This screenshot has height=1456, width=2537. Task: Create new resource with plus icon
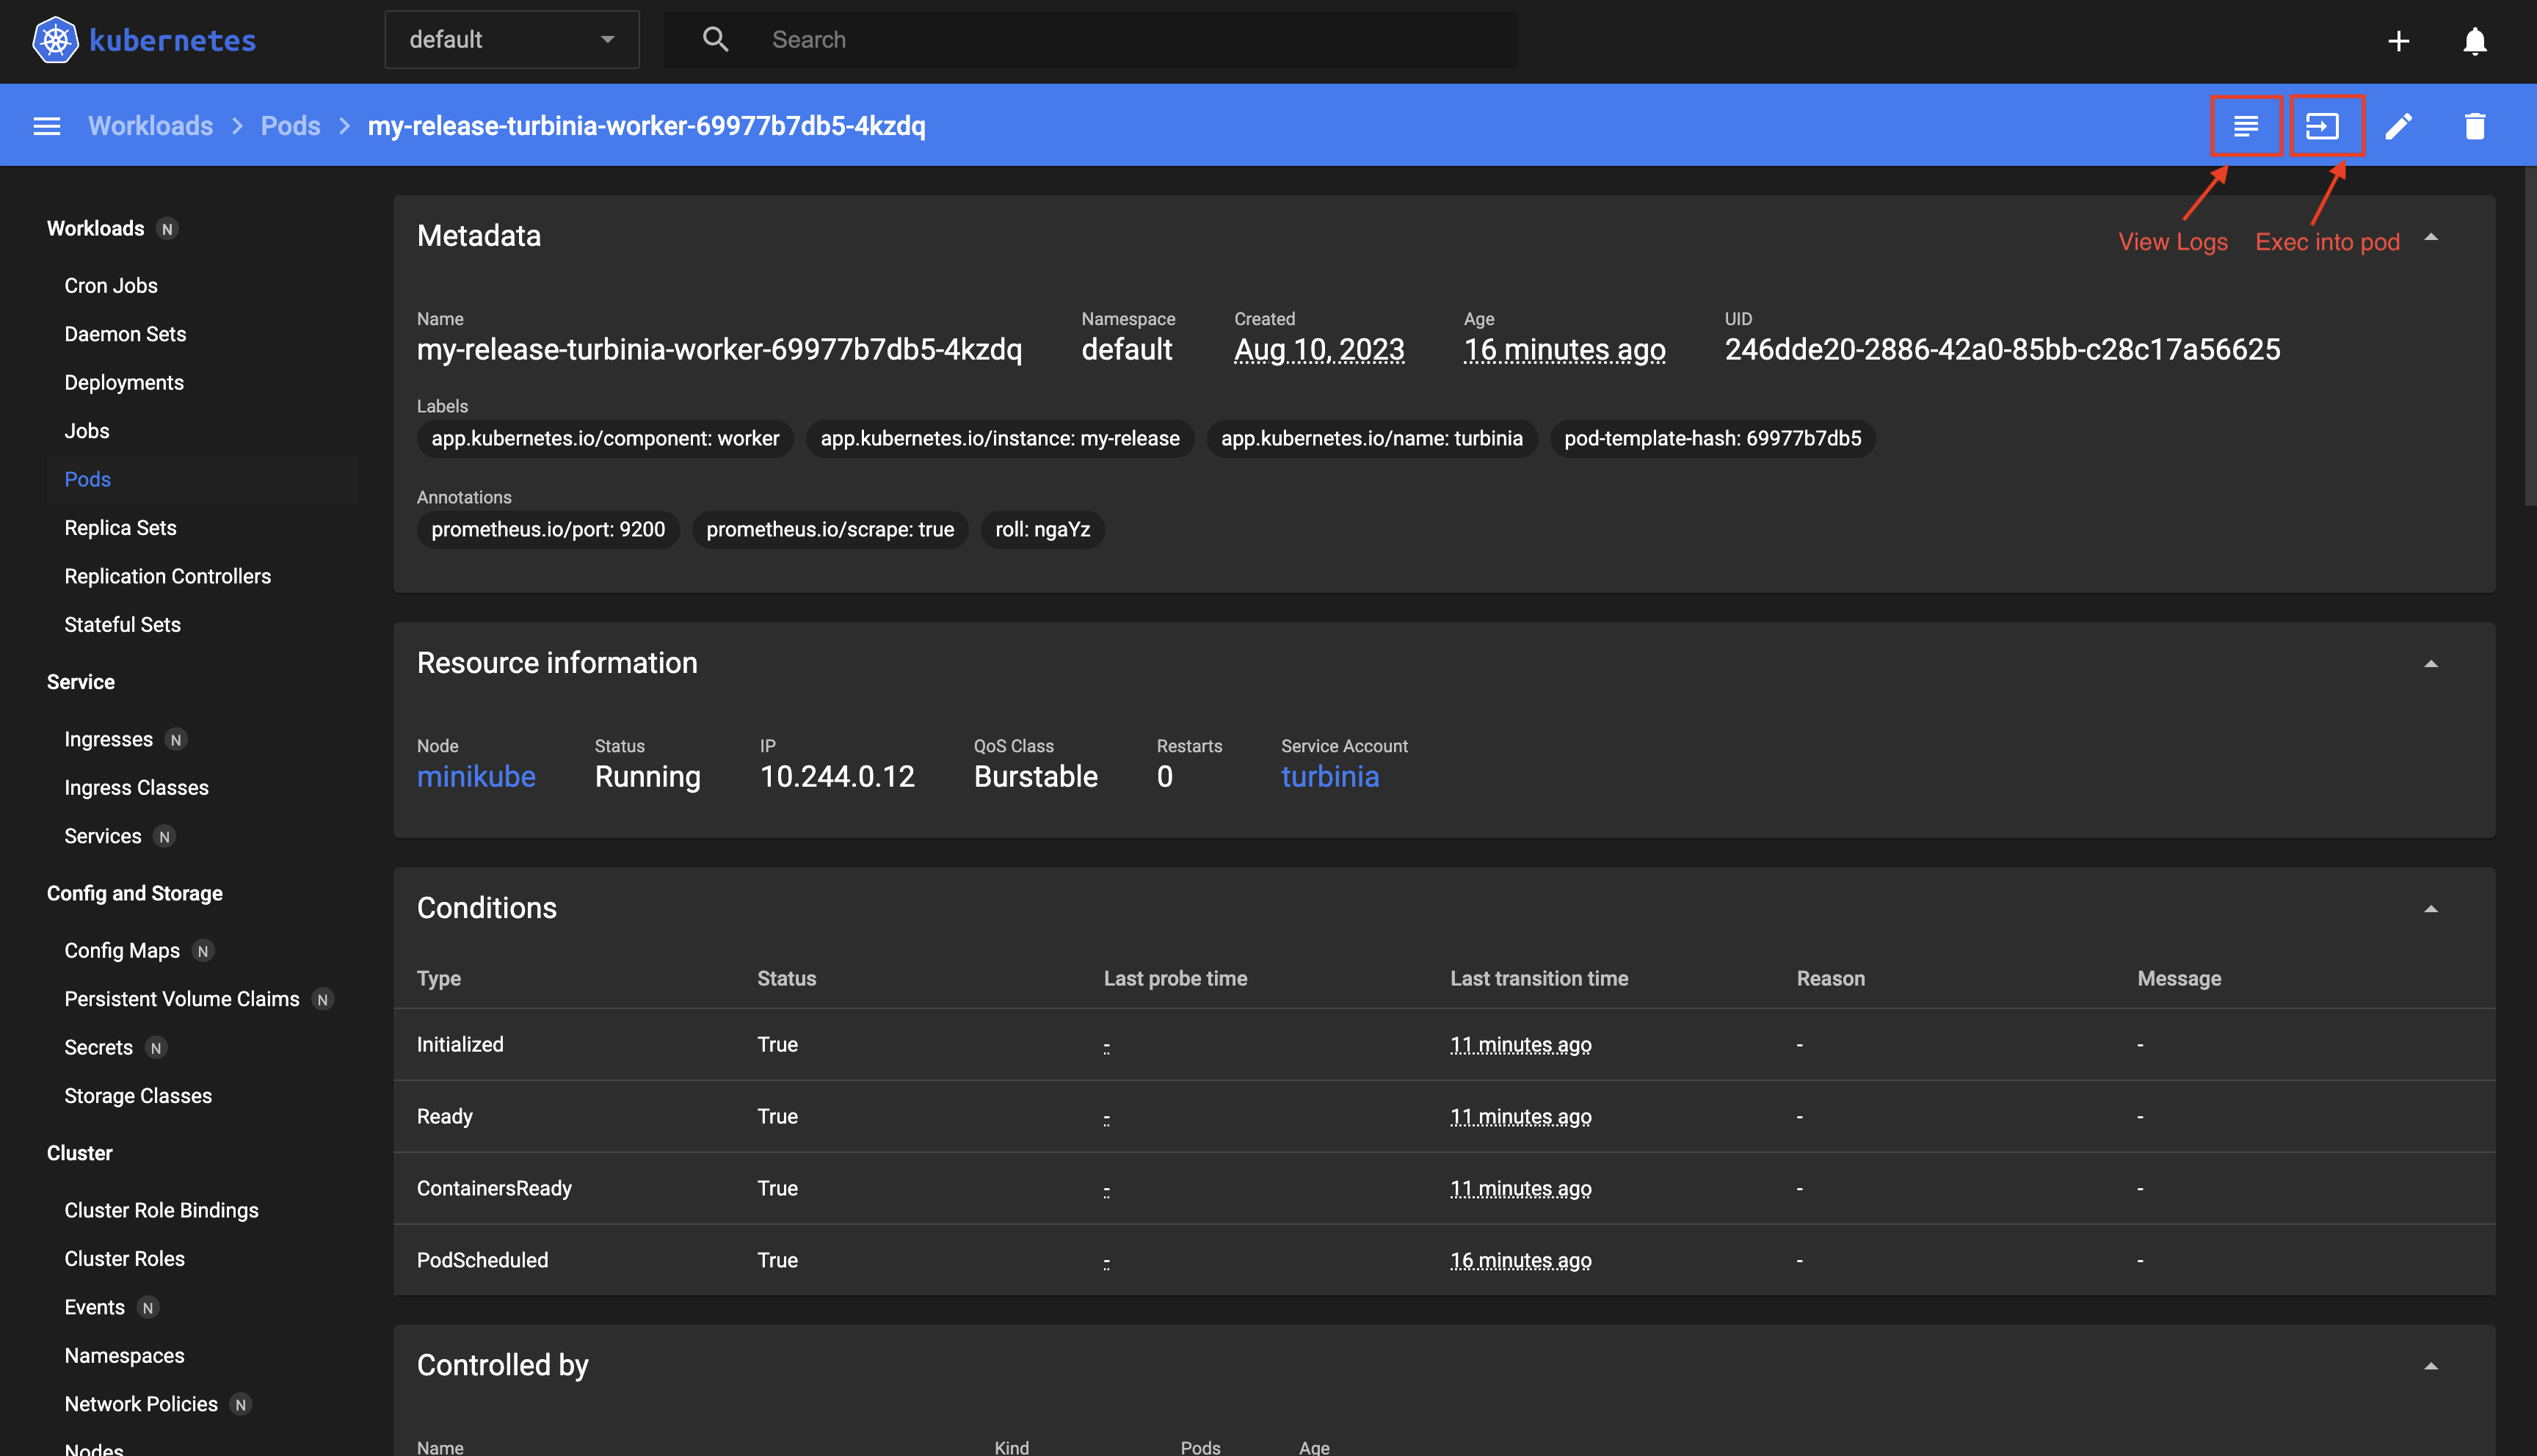pos(2398,41)
